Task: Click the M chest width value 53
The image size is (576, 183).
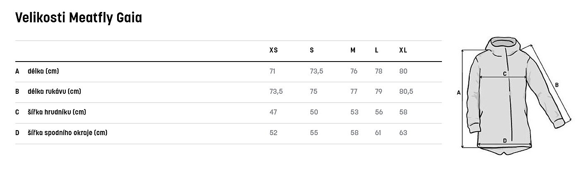Action: [x=354, y=112]
